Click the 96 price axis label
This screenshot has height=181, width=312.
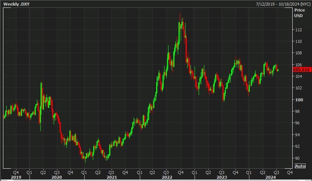pyautogui.click(x=298, y=123)
